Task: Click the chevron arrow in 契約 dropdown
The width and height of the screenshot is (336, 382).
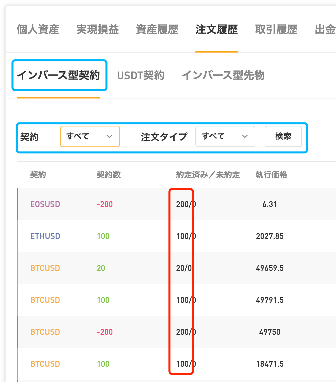Action: tap(109, 136)
